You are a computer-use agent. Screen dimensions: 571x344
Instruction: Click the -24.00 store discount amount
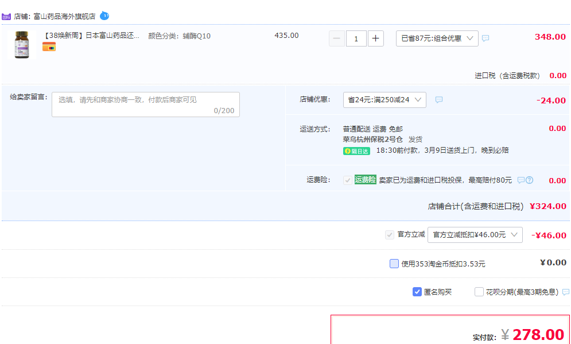pos(551,100)
